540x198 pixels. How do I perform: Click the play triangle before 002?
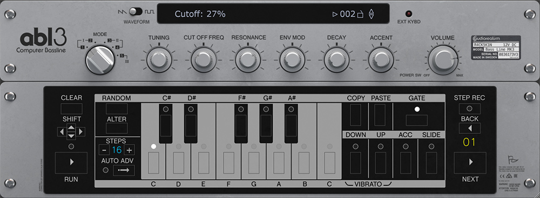coord(335,15)
